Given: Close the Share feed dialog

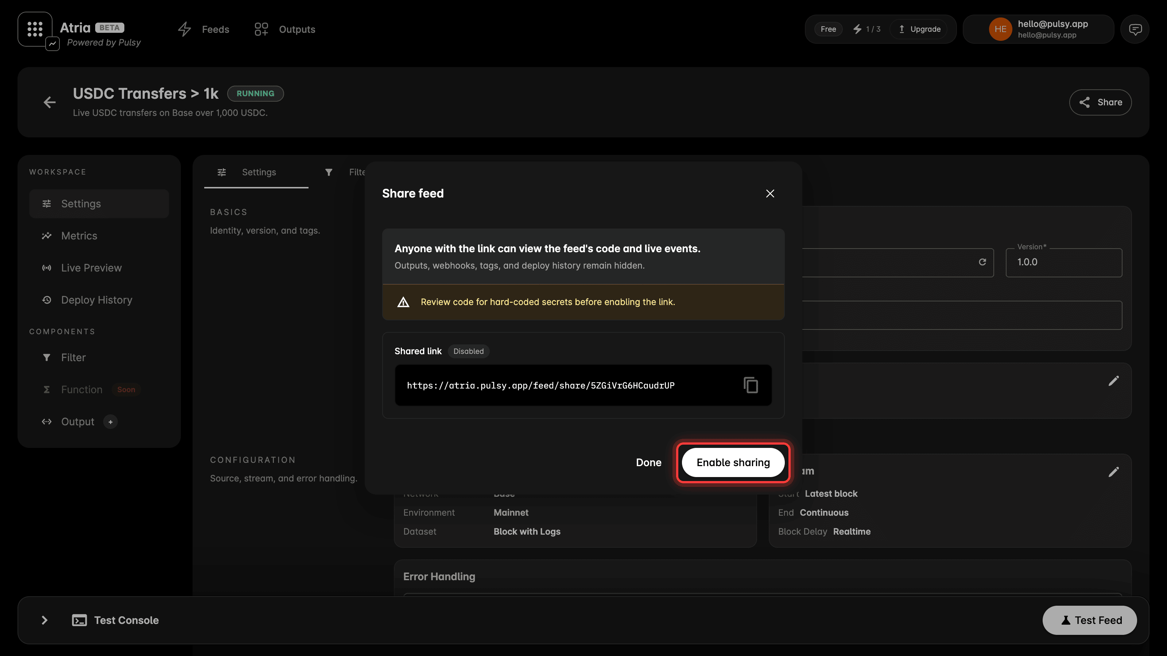Looking at the screenshot, I should point(770,194).
